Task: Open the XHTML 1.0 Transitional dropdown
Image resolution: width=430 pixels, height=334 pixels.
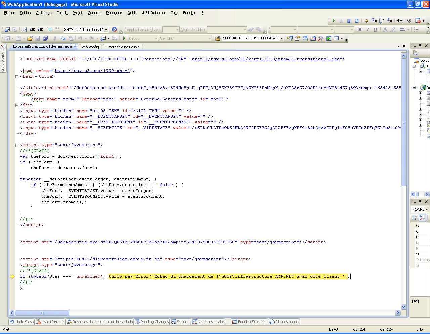Action: (106, 30)
